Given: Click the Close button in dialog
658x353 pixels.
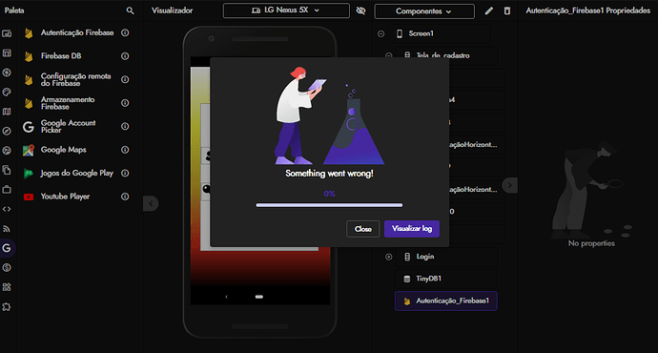Looking at the screenshot, I should pos(363,229).
